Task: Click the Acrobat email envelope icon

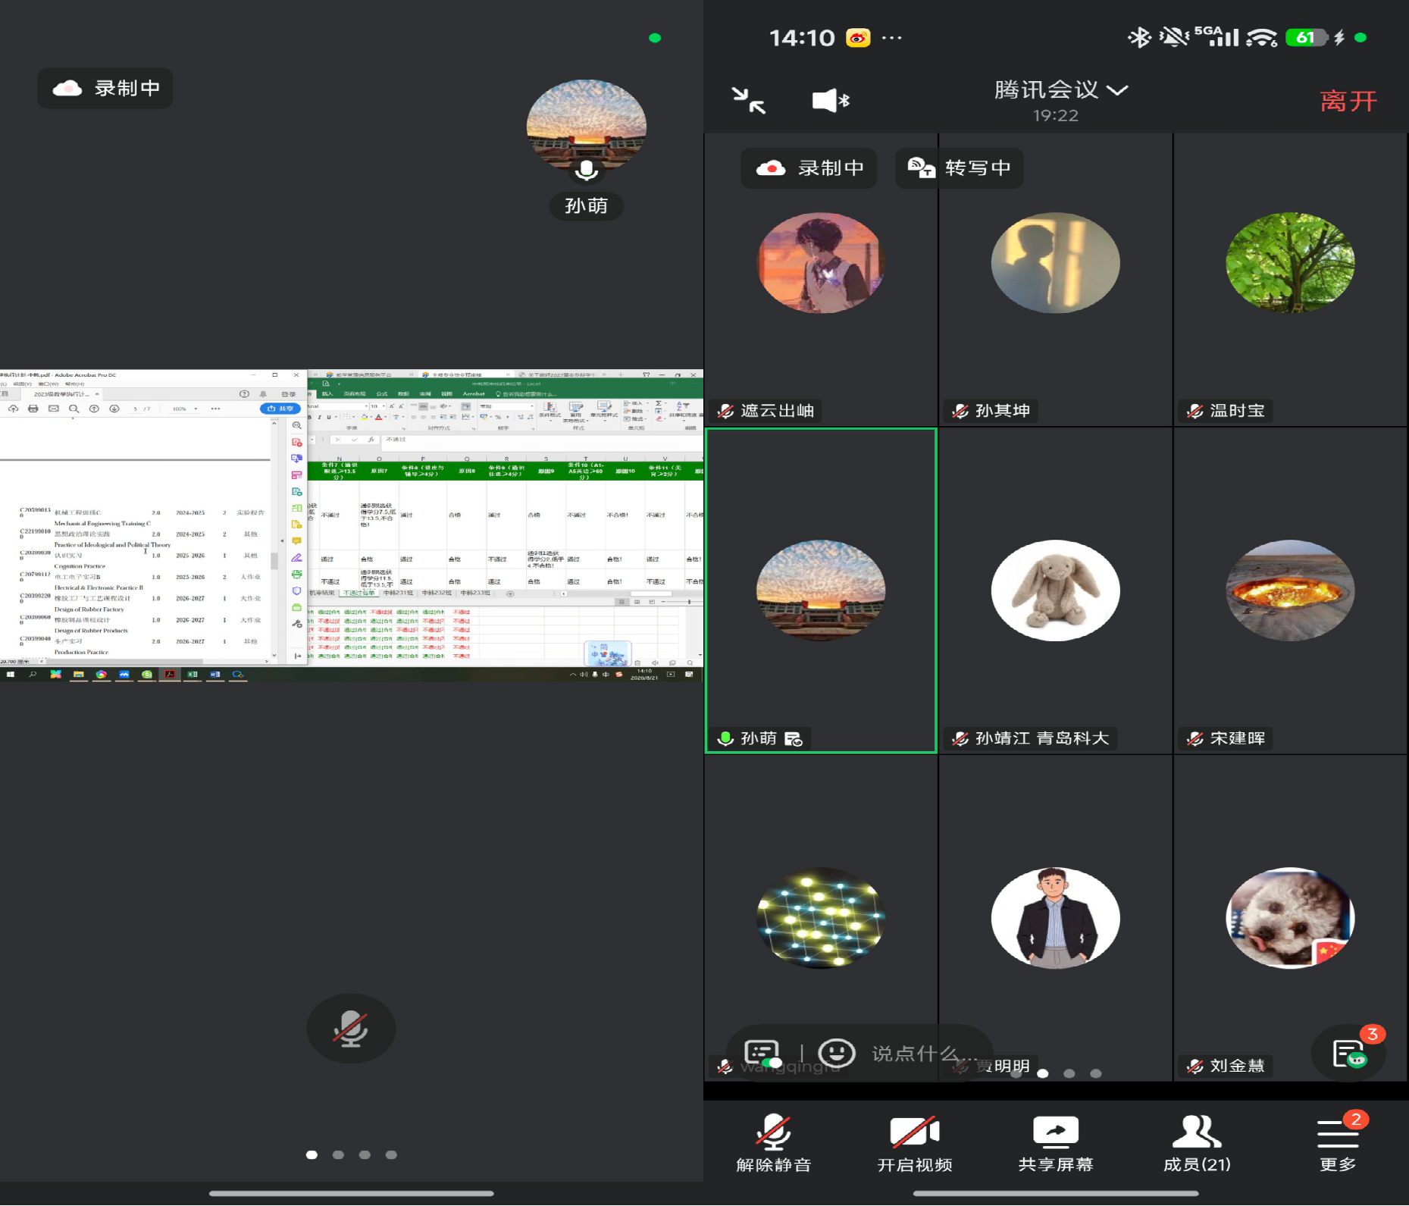Action: (x=53, y=409)
